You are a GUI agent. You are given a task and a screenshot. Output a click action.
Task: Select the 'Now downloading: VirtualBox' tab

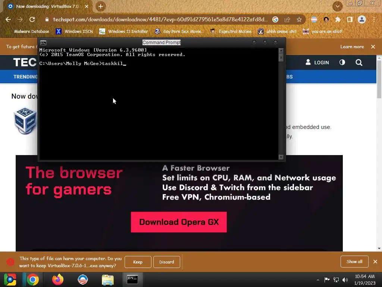(x=47, y=6)
